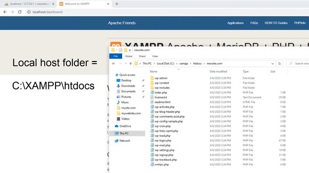Switch to the Share ribbon tab

click(x=142, y=56)
